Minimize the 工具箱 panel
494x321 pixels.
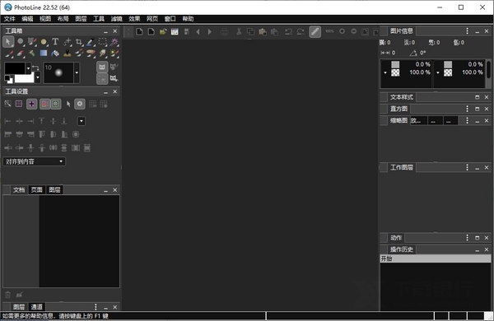[106, 31]
